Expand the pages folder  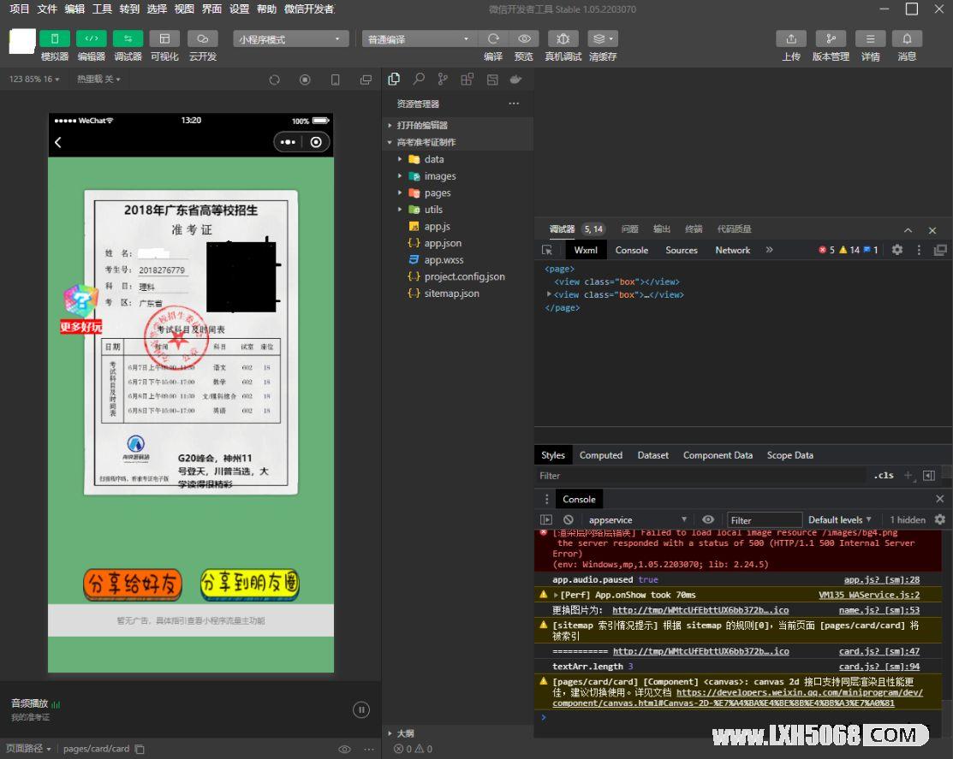coord(458,193)
